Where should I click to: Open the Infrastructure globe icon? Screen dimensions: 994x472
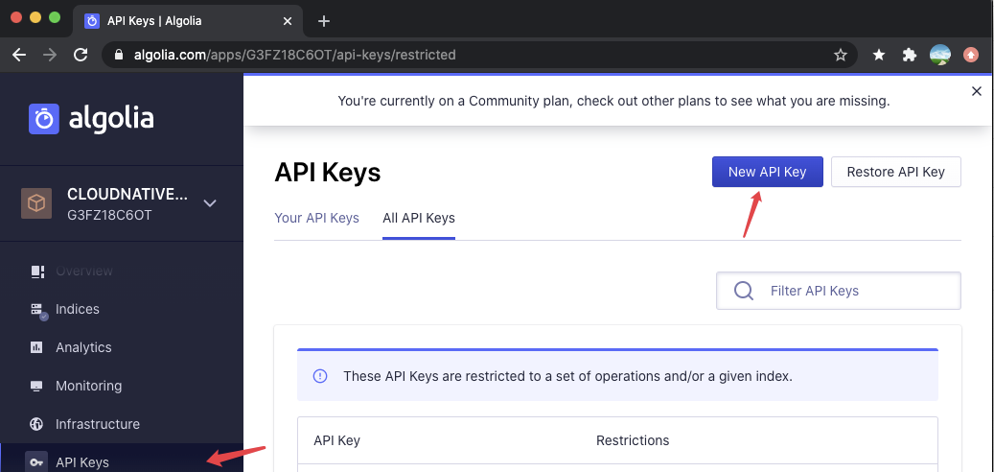point(37,424)
